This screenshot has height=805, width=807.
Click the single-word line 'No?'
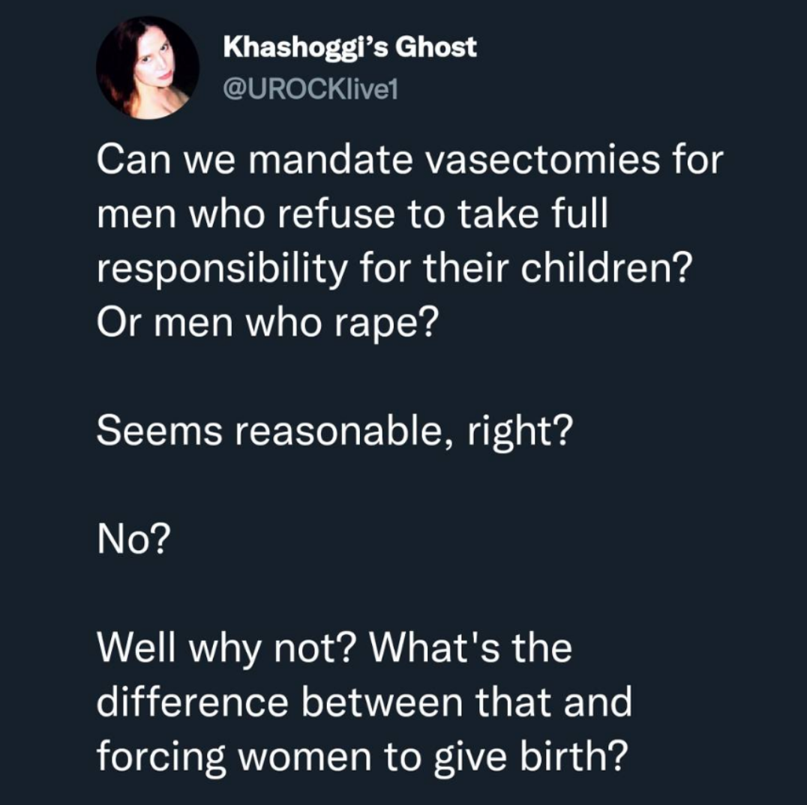coord(133,539)
